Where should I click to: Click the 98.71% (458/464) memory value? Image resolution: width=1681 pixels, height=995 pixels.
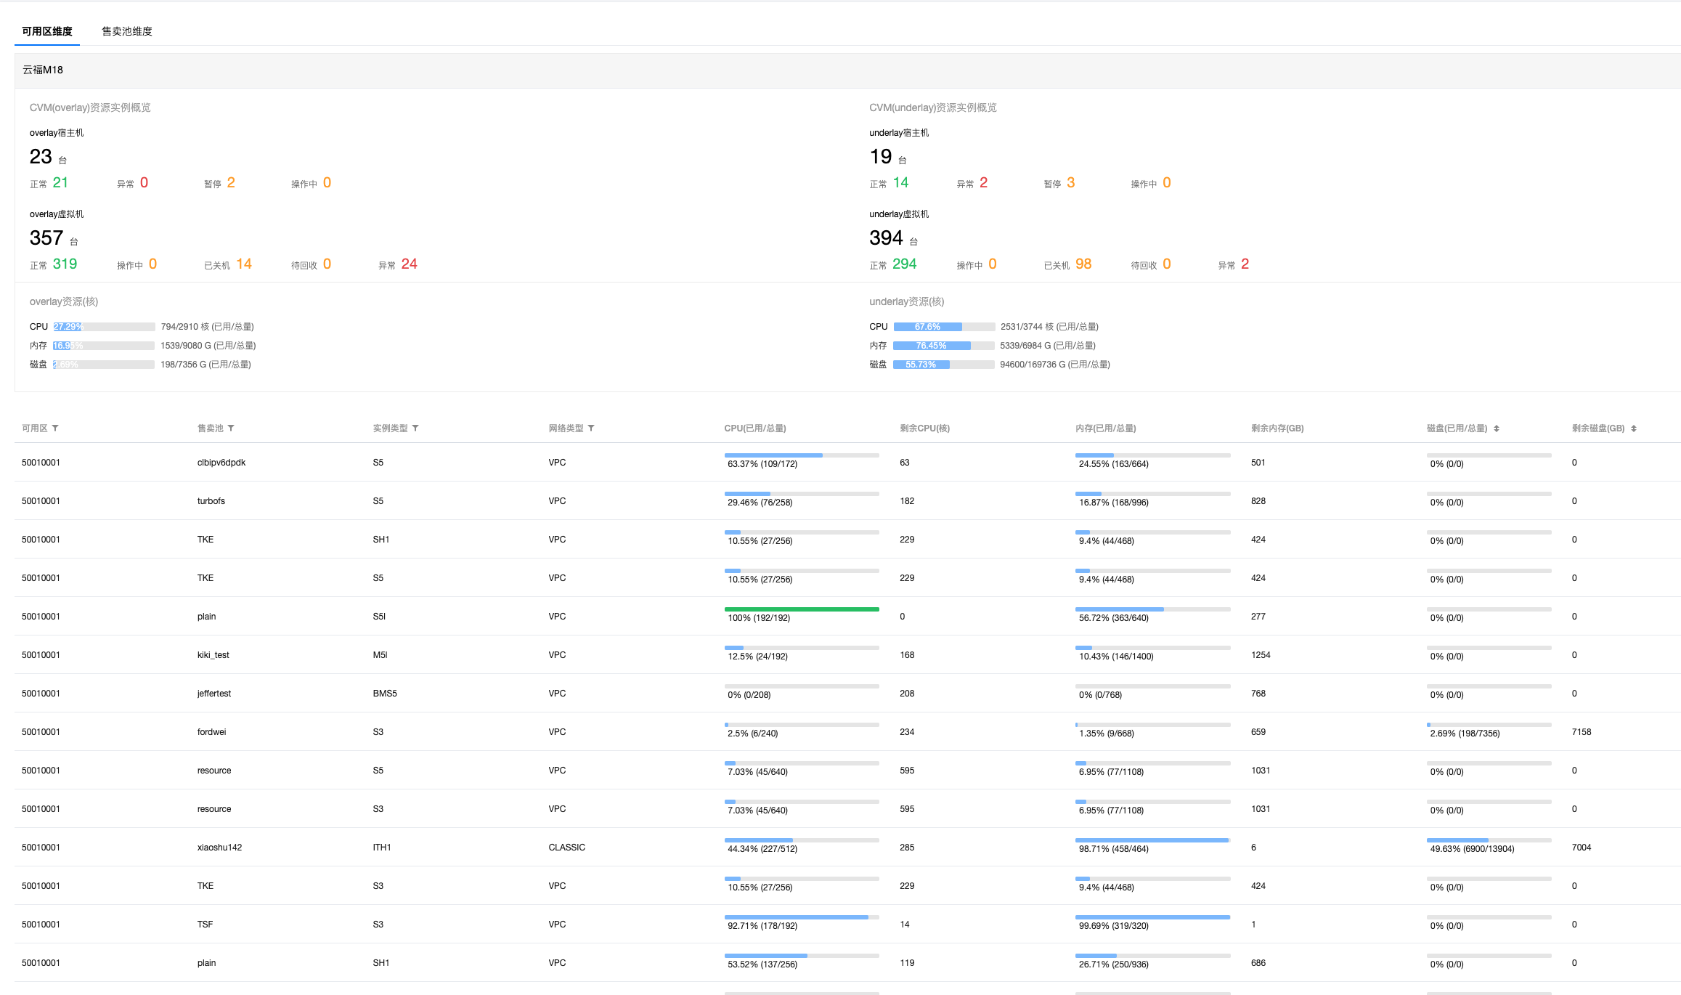click(1114, 849)
